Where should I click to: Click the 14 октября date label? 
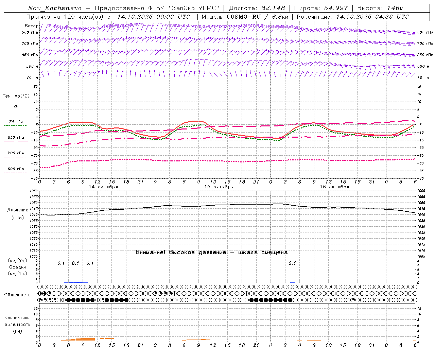point(103,187)
